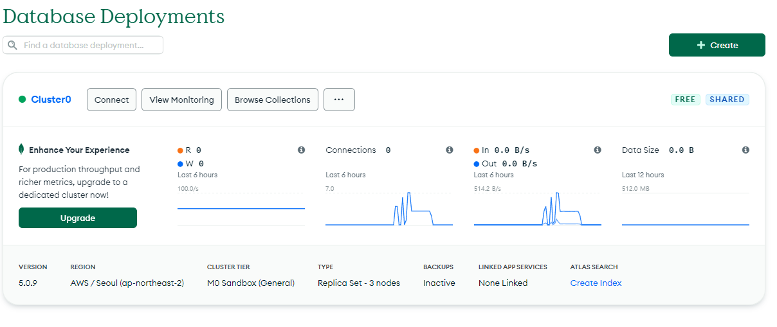777x327 pixels.
Task: Click the green leaf icon by Enhance Your Experience
Action: (x=22, y=150)
